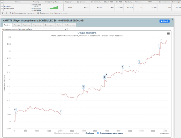The image size is (181, 138).
Task: Sort by the 'Игрок' column header
Action: coord(17,2)
